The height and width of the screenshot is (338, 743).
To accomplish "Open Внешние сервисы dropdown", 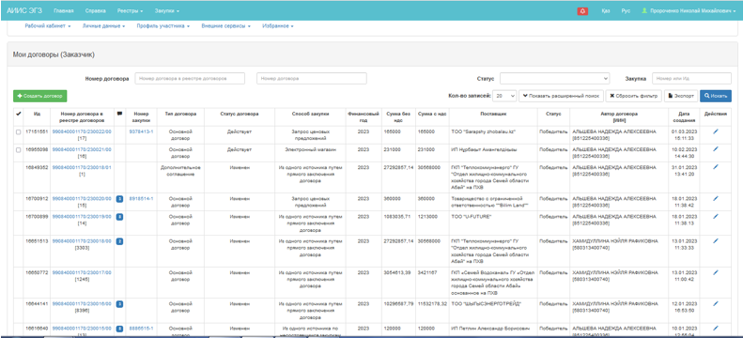I will [x=225, y=26].
